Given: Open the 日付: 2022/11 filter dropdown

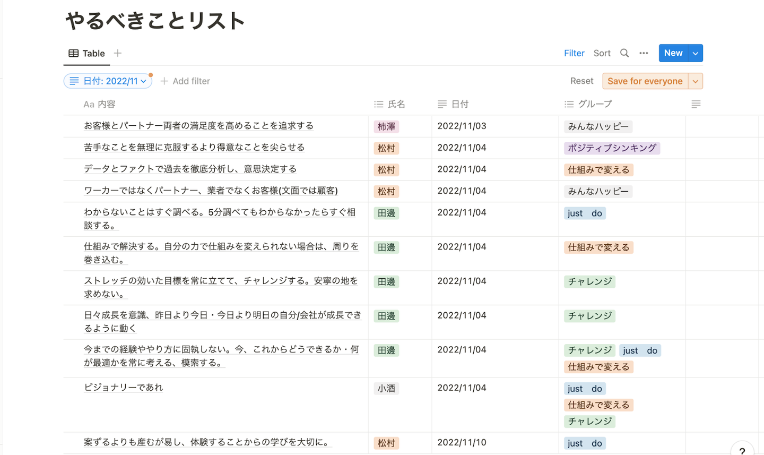Looking at the screenshot, I should (x=108, y=81).
